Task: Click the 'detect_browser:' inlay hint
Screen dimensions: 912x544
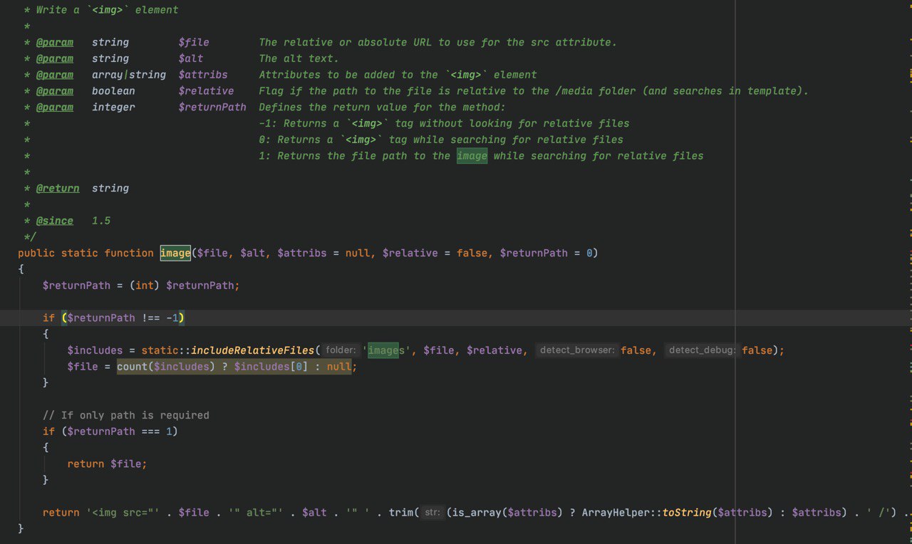Action: (577, 350)
